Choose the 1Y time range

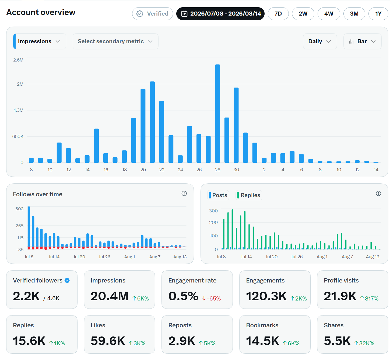pos(378,14)
